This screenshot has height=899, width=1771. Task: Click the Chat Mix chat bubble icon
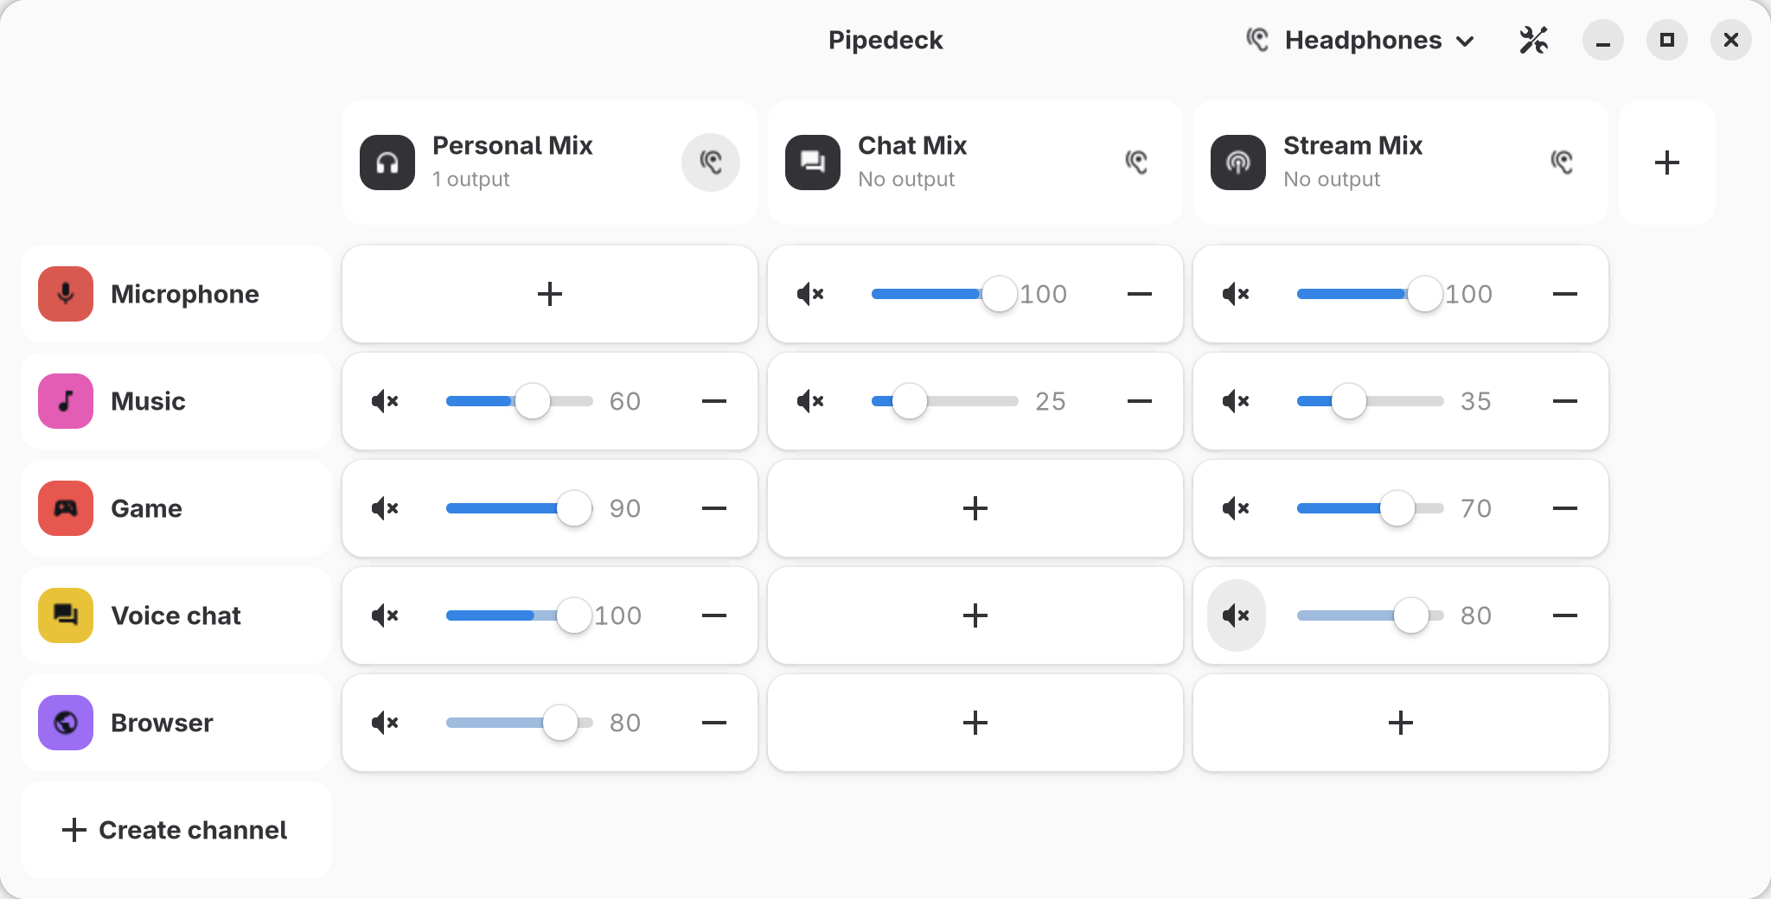click(x=813, y=163)
